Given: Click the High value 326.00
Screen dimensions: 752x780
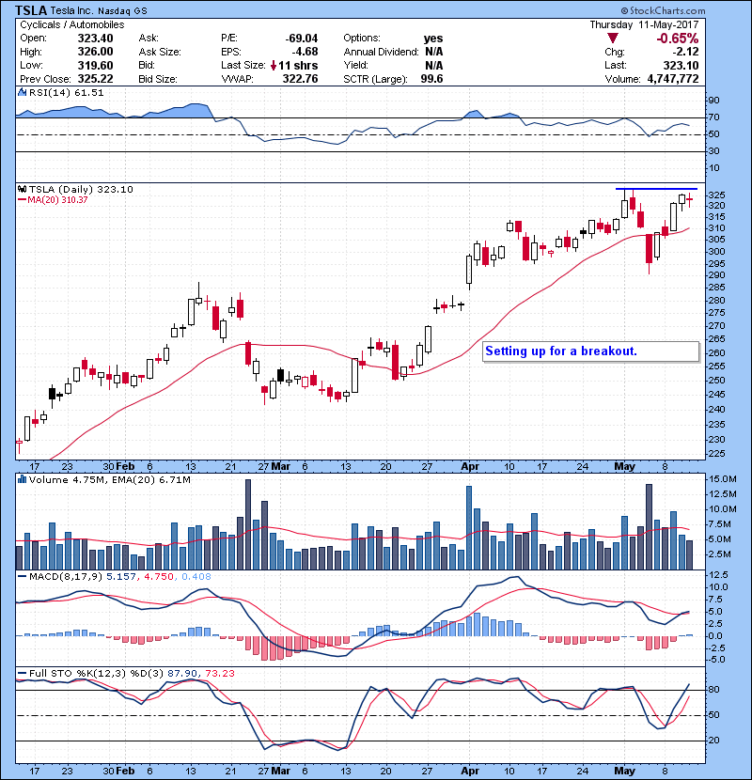Looking at the screenshot, I should pos(95,52).
